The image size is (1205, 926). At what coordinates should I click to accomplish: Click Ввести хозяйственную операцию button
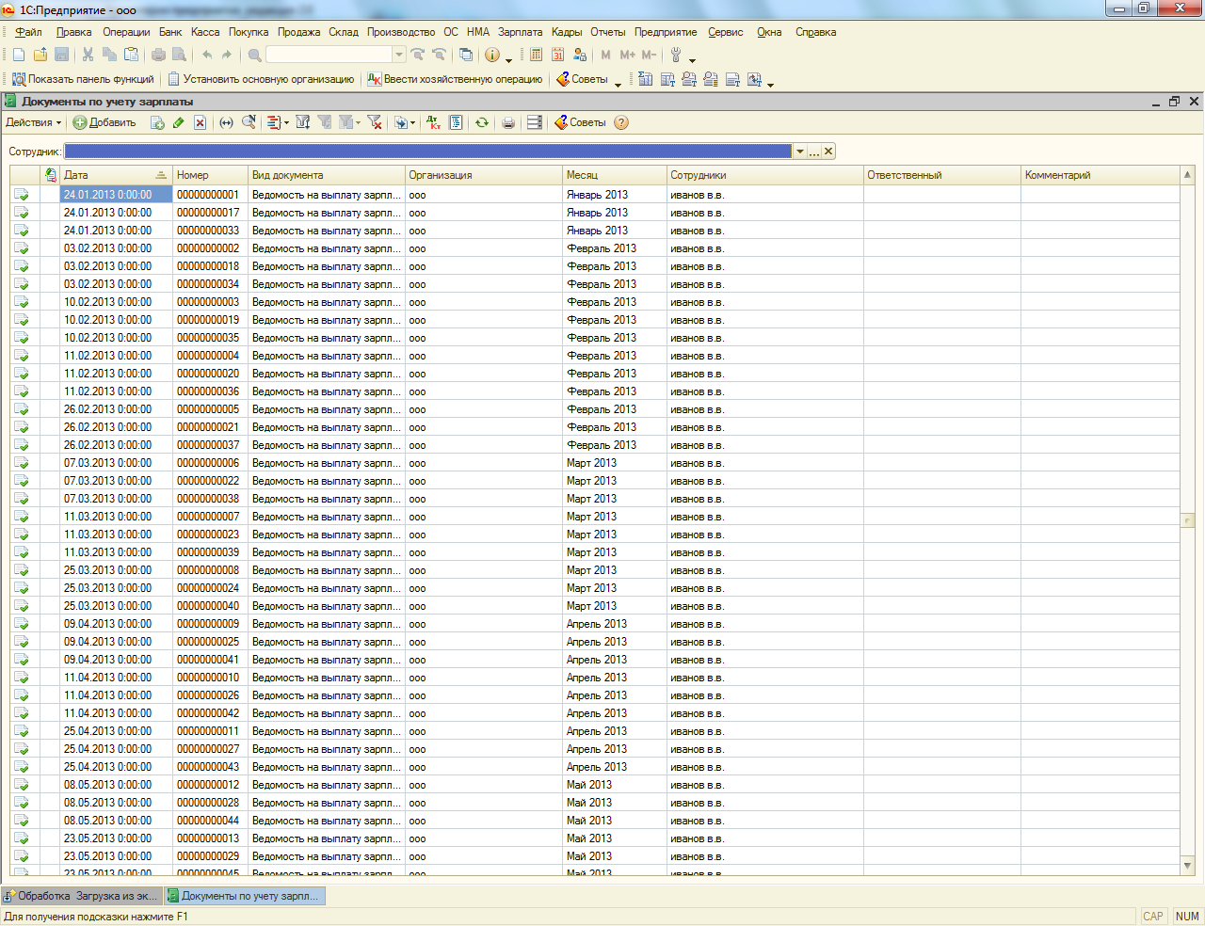(455, 79)
